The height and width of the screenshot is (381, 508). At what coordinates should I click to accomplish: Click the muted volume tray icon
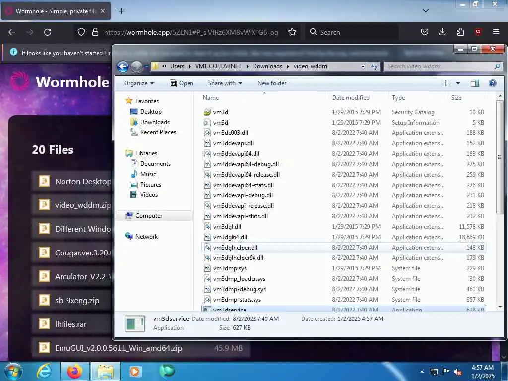point(458,372)
